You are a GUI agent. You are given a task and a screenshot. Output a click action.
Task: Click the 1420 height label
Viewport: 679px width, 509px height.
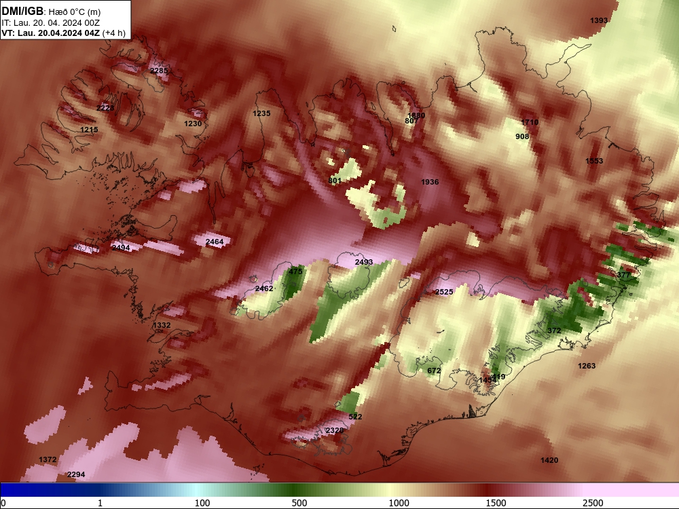pos(549,460)
